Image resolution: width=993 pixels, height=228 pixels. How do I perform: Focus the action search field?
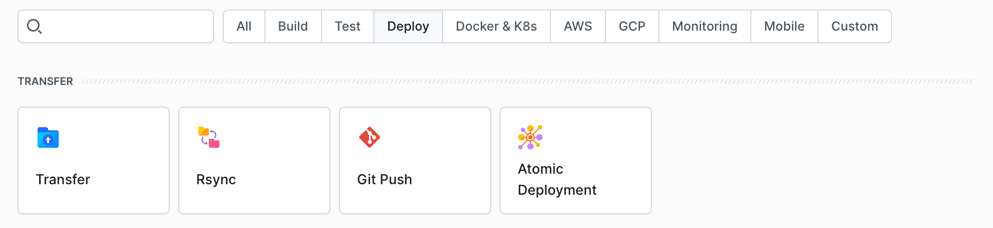[127, 26]
